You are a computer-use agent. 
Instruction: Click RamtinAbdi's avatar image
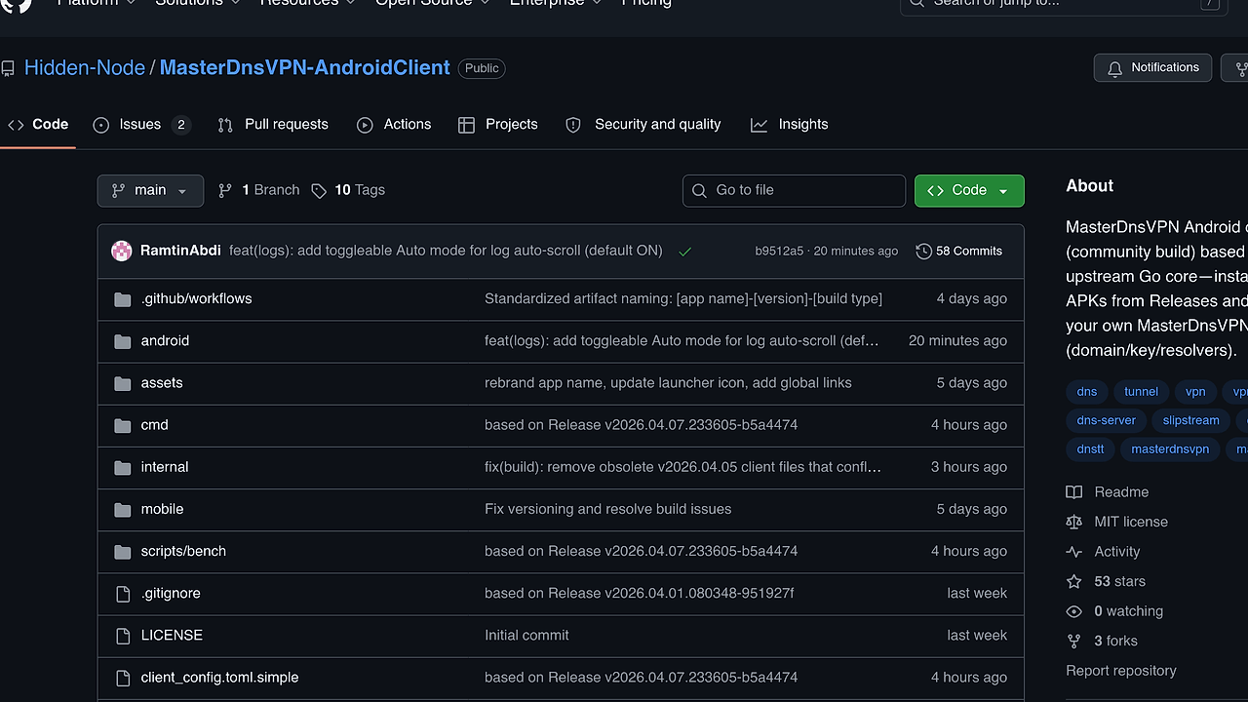[122, 251]
